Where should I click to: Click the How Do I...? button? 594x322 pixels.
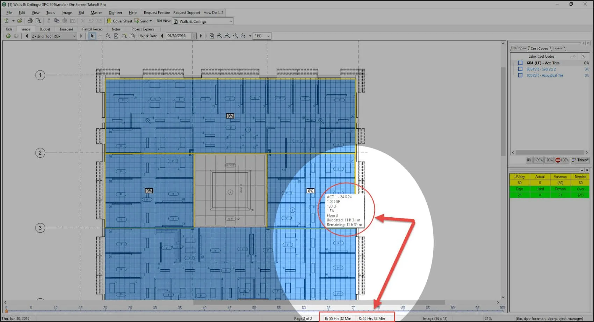point(213,13)
